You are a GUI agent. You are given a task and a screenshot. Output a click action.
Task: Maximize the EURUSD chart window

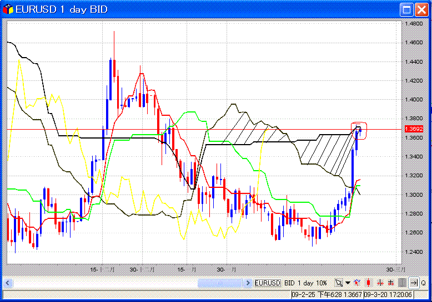click(x=407, y=9)
